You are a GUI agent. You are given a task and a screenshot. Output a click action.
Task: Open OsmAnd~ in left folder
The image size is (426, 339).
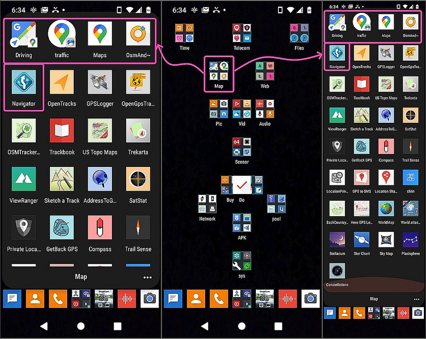(x=138, y=33)
